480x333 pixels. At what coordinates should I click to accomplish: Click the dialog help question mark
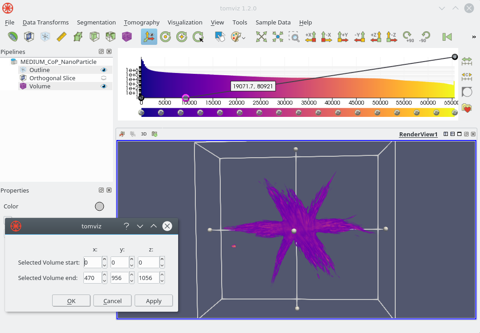pyautogui.click(x=126, y=226)
